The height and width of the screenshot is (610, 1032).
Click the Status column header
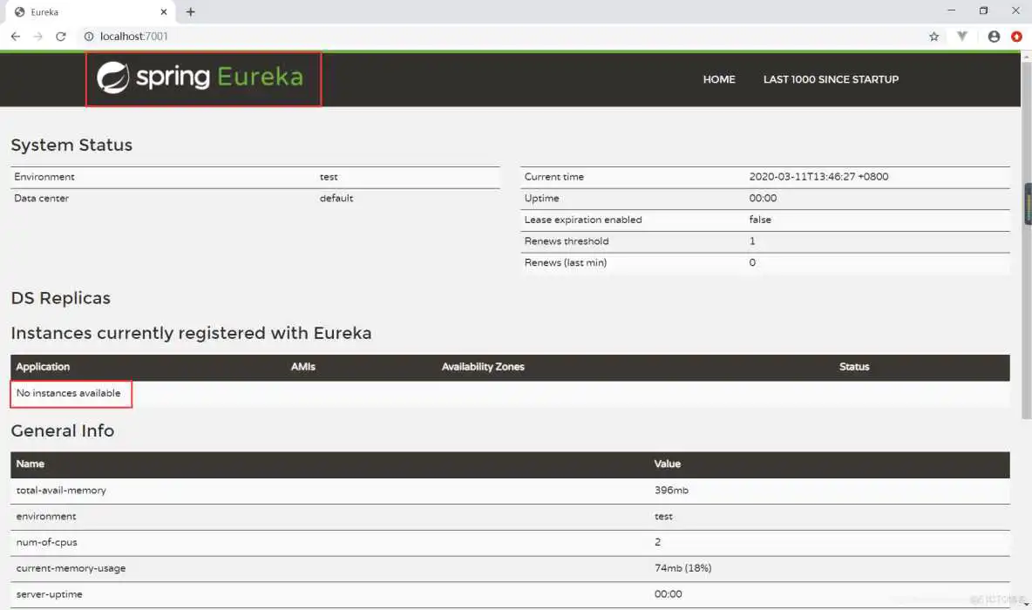click(x=853, y=367)
